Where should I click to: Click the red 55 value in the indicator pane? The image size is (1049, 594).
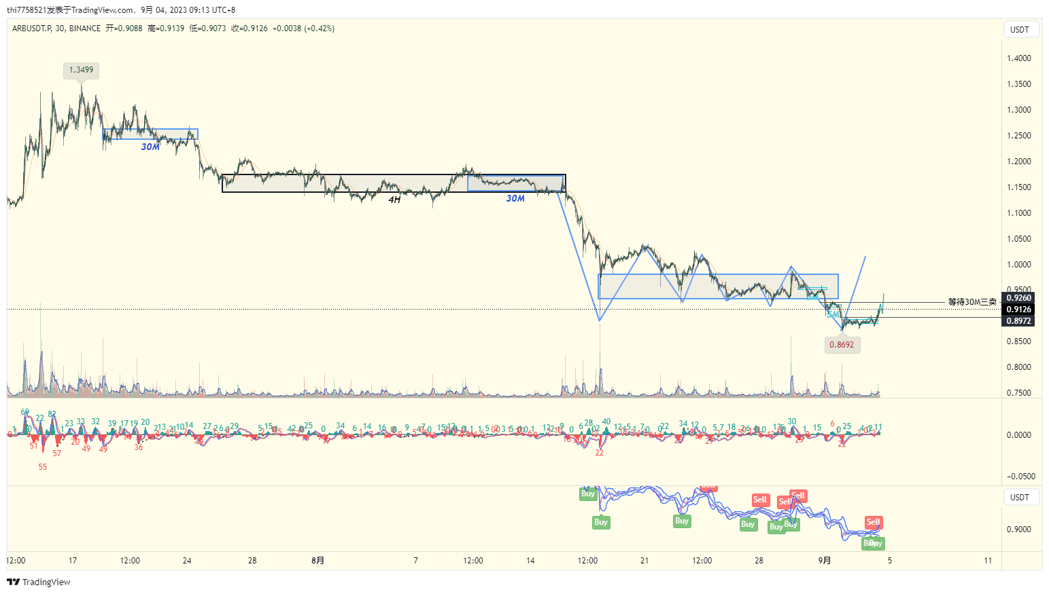click(43, 467)
